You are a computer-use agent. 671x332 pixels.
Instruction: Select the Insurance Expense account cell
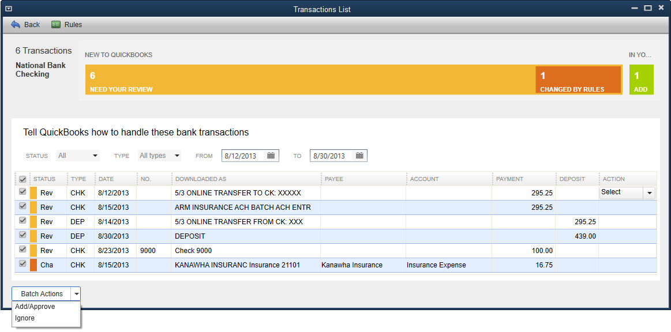(449, 265)
